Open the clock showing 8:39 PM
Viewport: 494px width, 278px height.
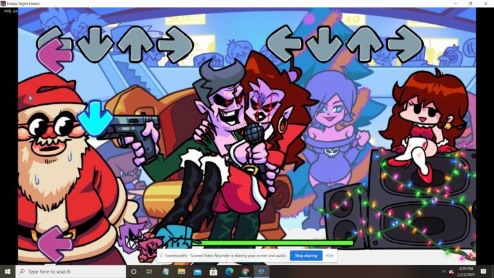pos(466,272)
